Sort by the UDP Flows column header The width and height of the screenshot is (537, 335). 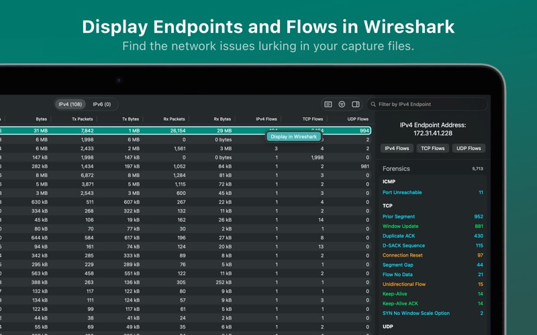click(358, 119)
